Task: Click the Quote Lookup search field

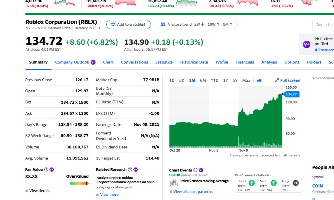Action: (323, 25)
